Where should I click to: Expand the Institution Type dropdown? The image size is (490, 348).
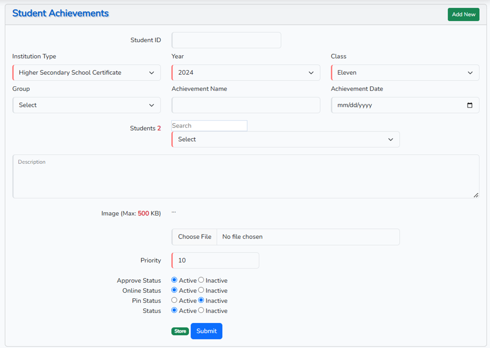(x=86, y=73)
